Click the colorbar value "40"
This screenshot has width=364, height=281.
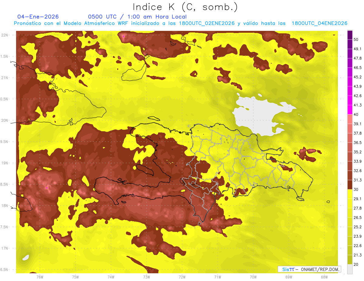pos(357,115)
